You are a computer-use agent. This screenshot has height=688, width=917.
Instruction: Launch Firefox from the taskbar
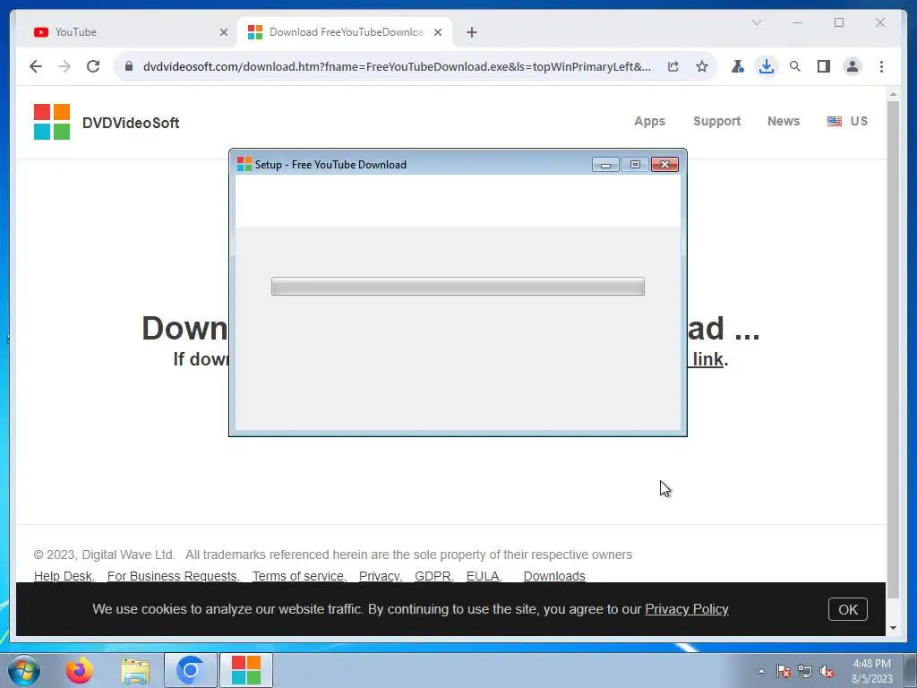pos(80,670)
